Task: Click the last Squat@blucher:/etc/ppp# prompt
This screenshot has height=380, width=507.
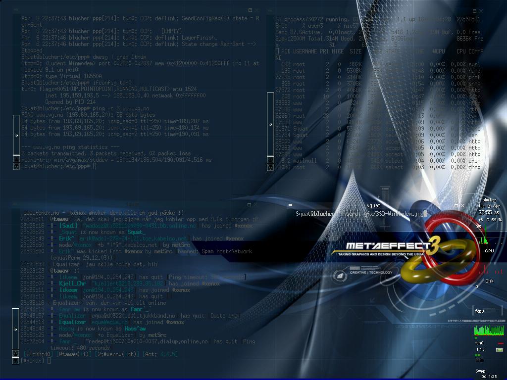Action: click(55, 166)
